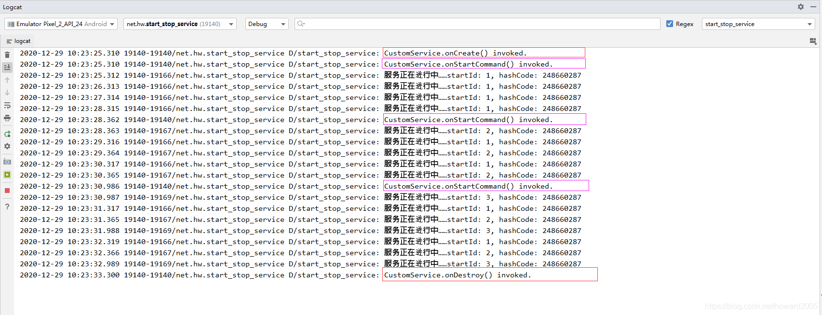Viewport: 822px width, 315px height.
Task: Click the startId: 1 log at 10:23:25.312
Action: point(483,75)
